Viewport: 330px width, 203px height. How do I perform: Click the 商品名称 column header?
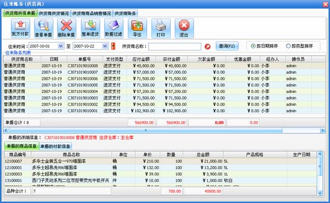coord(71,155)
